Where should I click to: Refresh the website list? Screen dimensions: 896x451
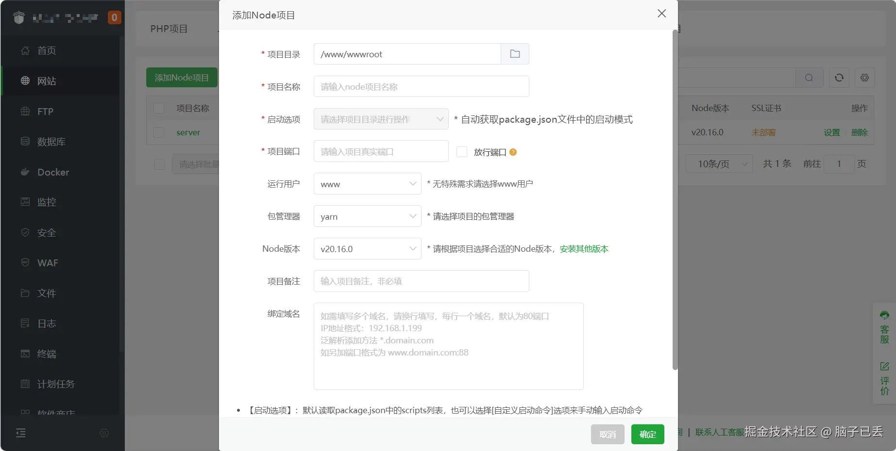[839, 78]
